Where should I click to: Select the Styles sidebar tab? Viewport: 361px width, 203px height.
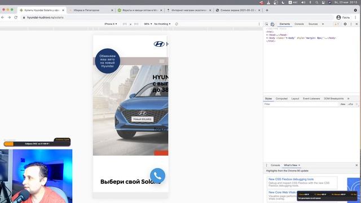point(268,99)
